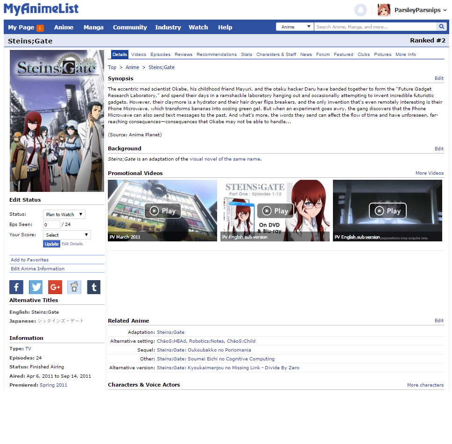Open the Anime search category dropdown
The image size is (452, 444).
tap(295, 27)
